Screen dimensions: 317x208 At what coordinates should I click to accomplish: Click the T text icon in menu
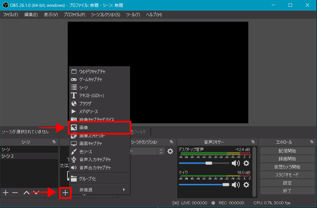coord(74,95)
